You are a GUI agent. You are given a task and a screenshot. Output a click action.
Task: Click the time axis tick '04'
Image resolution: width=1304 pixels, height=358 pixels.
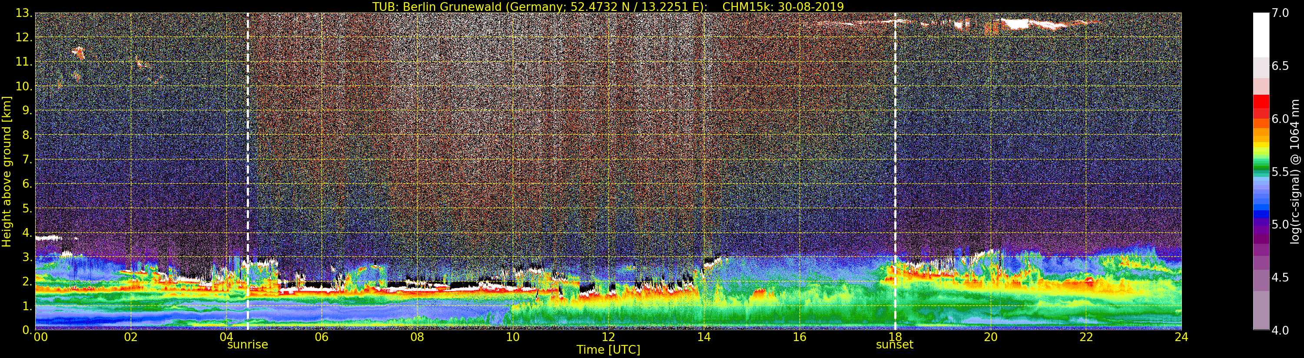(226, 337)
